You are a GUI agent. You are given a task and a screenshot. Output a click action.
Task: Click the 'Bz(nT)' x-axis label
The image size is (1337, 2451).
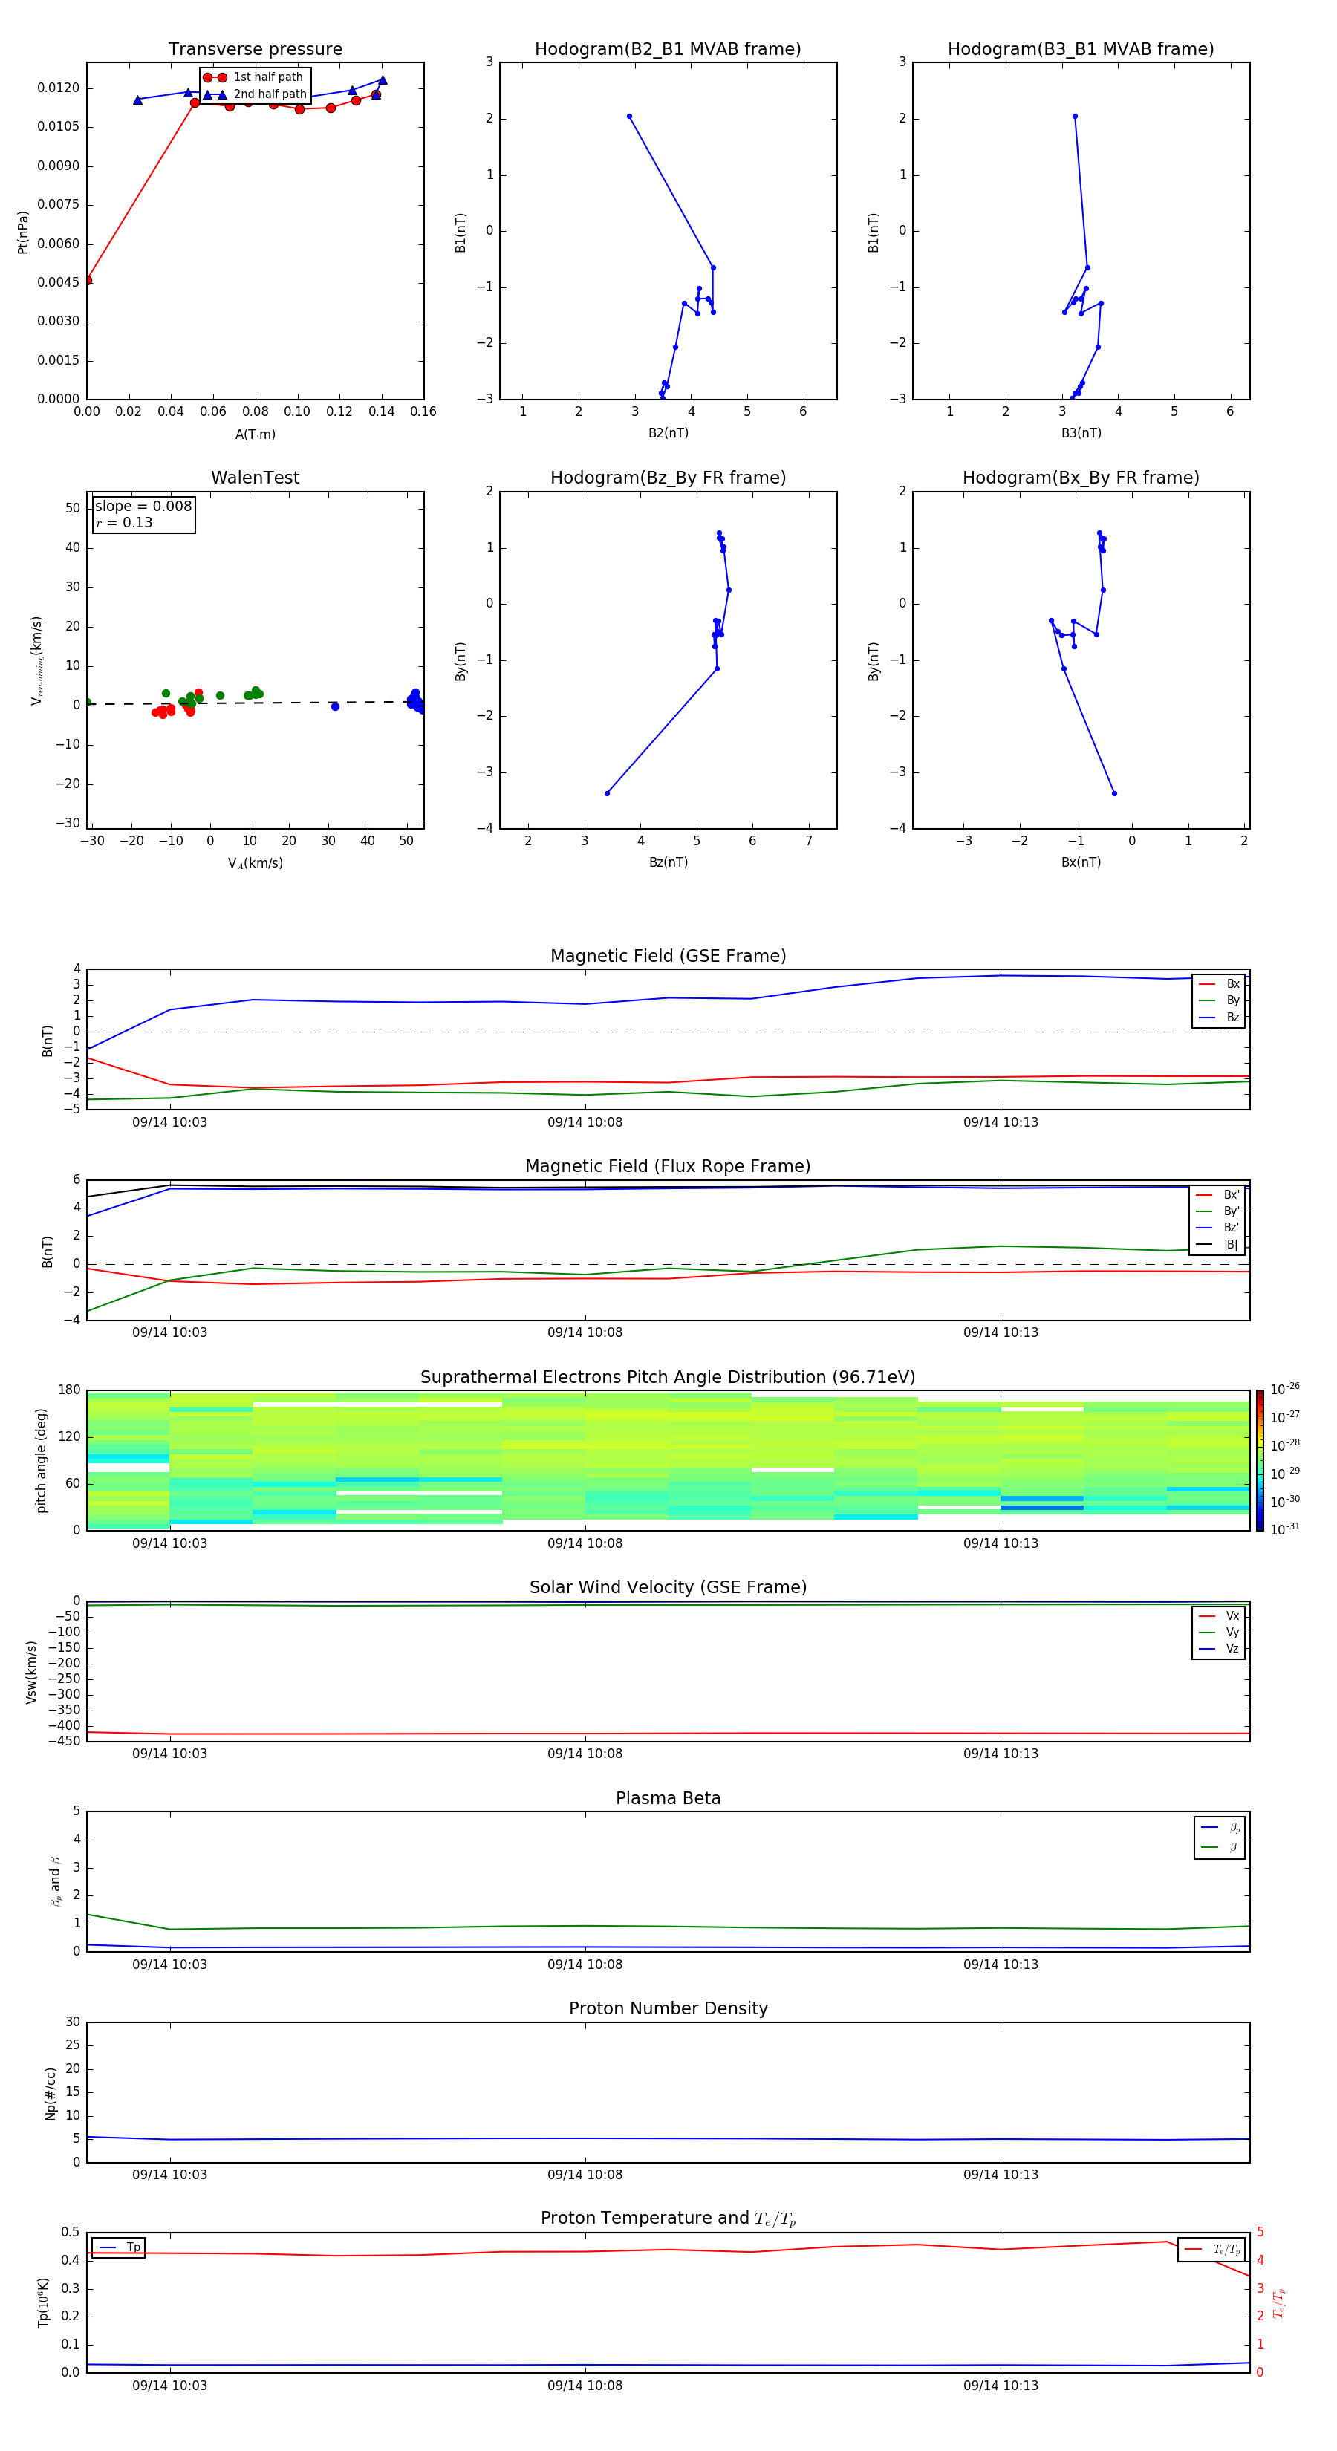click(668, 862)
